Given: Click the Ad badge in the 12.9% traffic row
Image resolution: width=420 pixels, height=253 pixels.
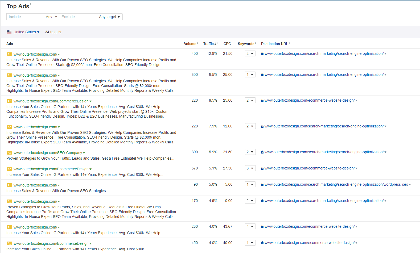Looking at the screenshot, I should click(9, 54).
